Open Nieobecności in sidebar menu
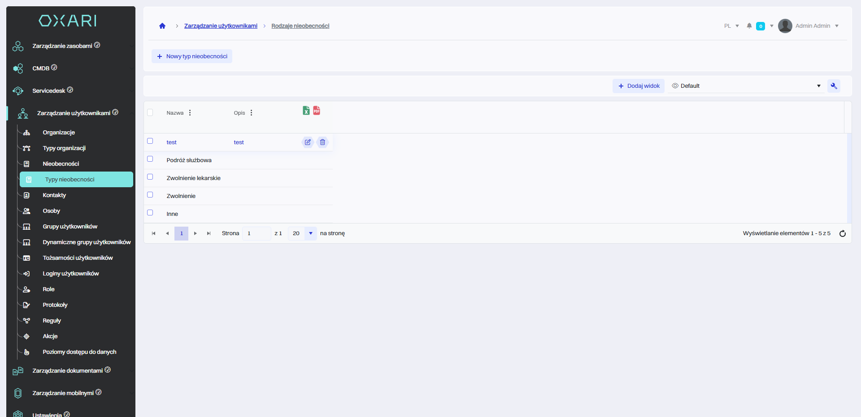861x417 pixels. (x=61, y=164)
